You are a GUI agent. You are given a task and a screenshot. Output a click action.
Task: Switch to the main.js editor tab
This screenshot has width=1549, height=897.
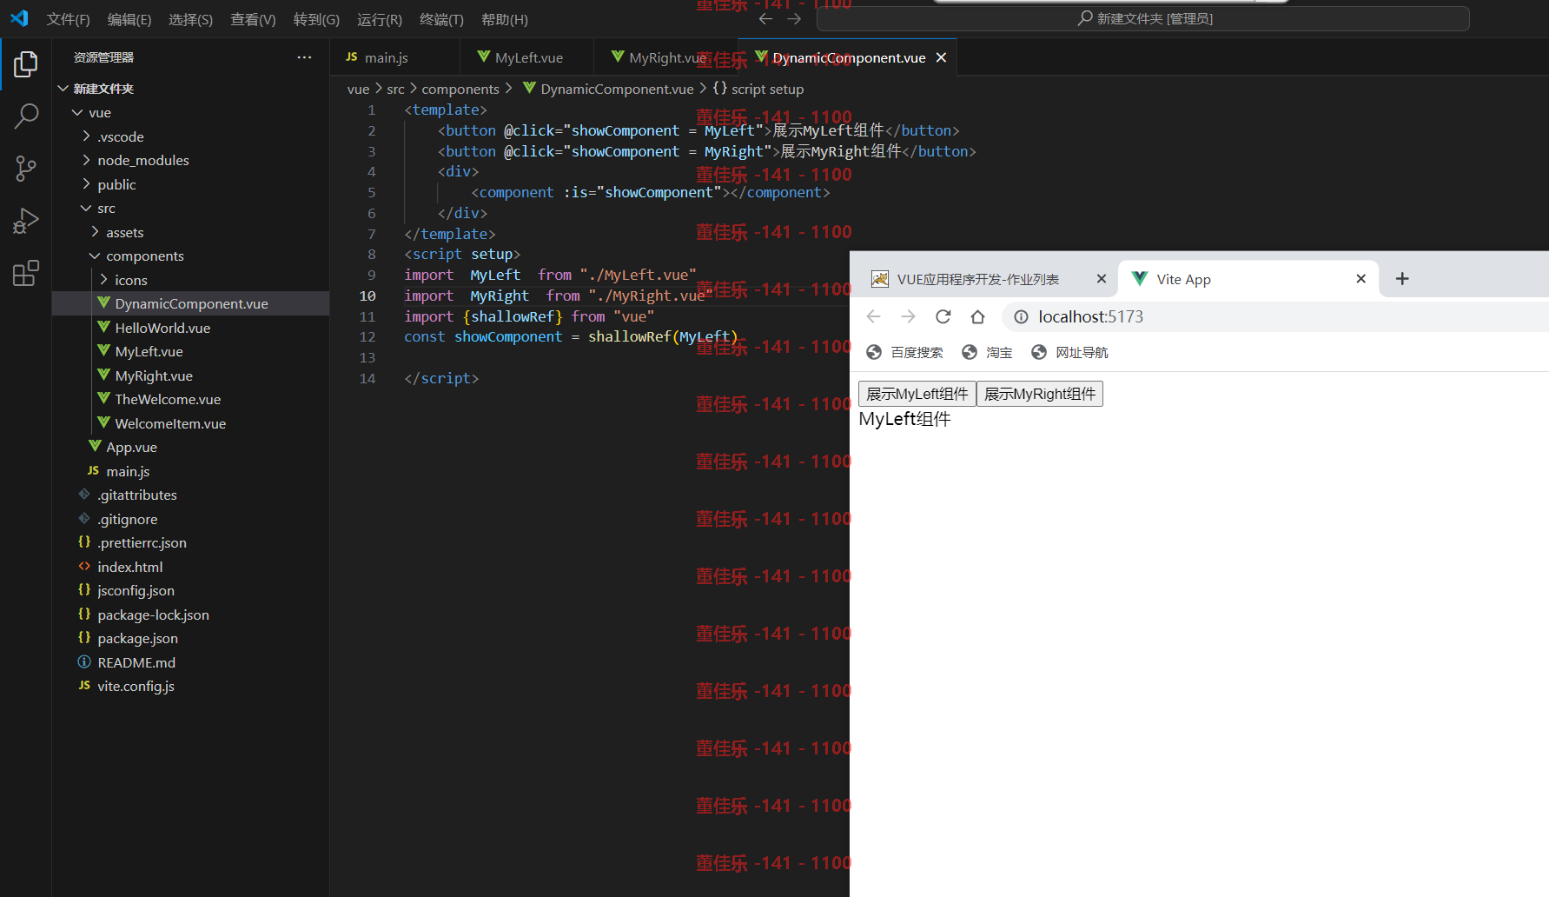395,57
